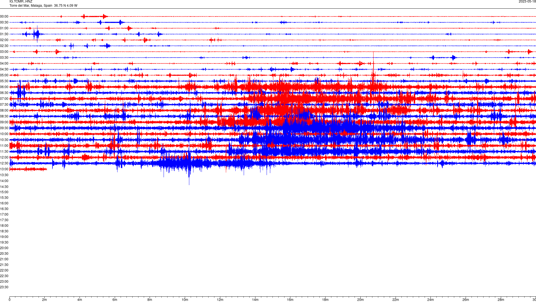The width and height of the screenshot is (536, 302).
Task: Select the 03:00 time row label
Action: click(x=4, y=52)
